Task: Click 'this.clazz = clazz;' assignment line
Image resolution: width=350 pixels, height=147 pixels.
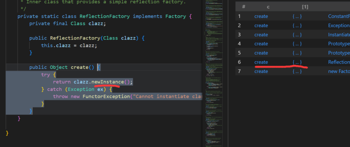Action: tap(69, 46)
